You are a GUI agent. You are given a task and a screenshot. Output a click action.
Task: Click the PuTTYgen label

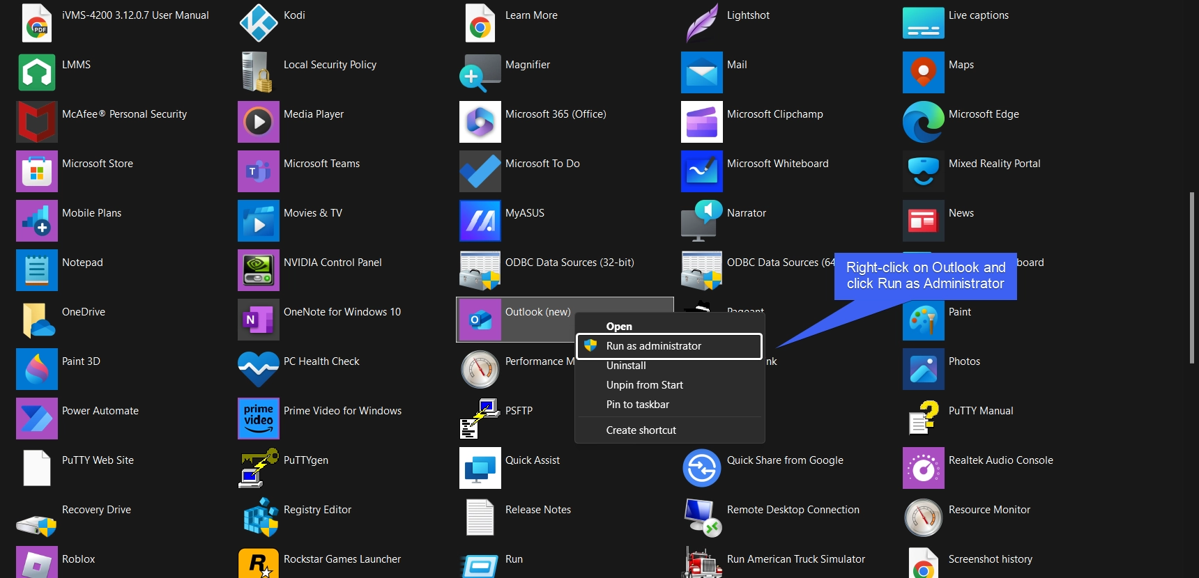coord(306,460)
